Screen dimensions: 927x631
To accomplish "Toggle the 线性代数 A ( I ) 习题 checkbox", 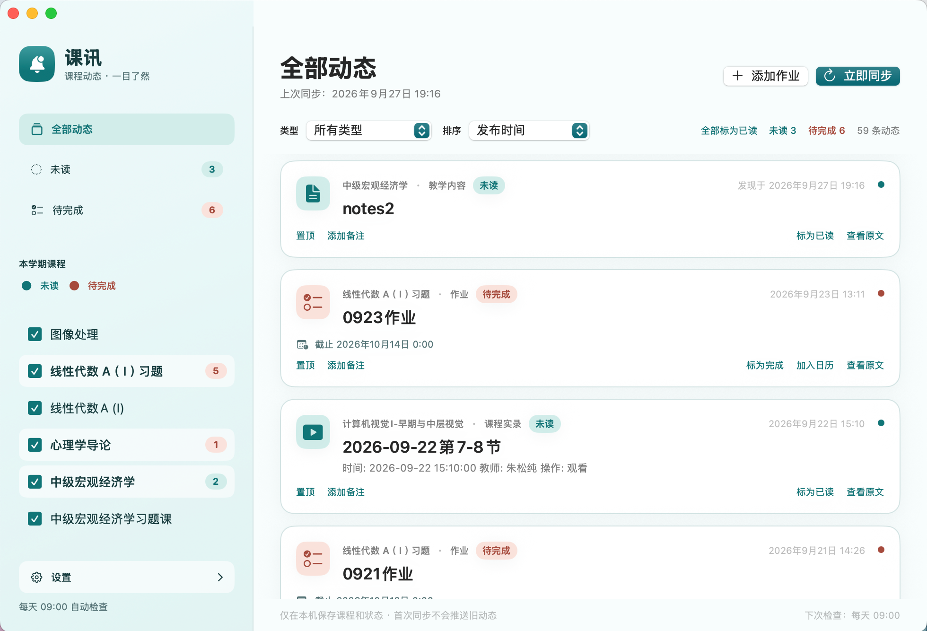I will (x=35, y=371).
